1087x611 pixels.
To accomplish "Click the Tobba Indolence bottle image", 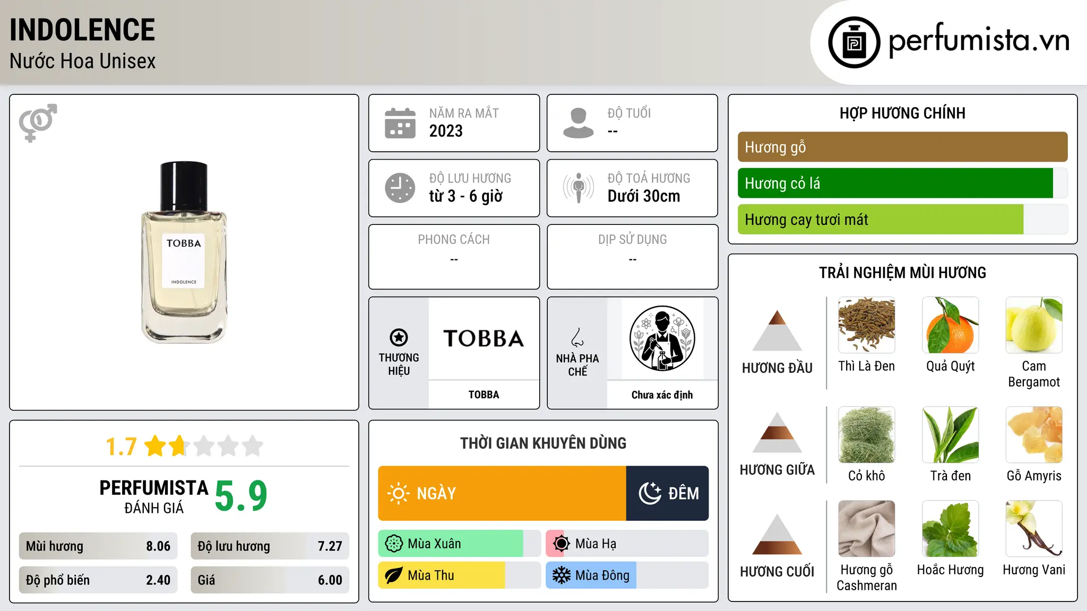I will (x=184, y=252).
